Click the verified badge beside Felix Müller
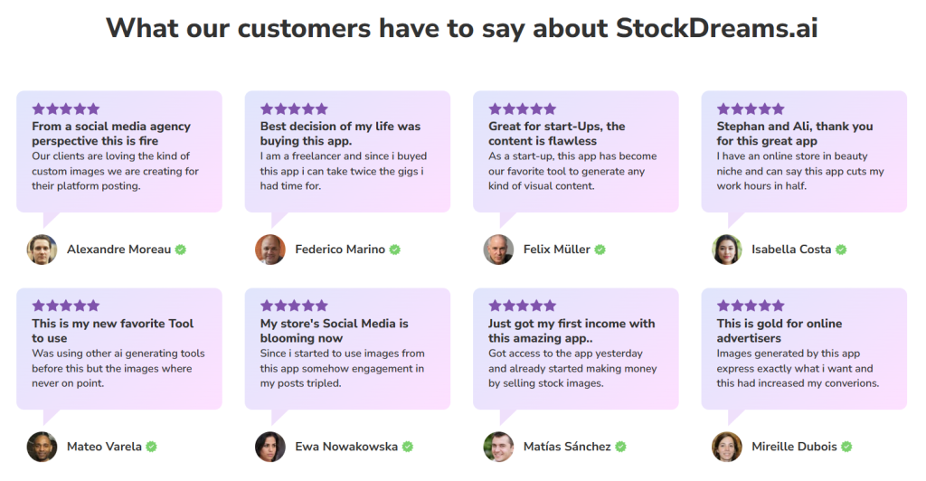This screenshot has width=926, height=481. point(600,250)
